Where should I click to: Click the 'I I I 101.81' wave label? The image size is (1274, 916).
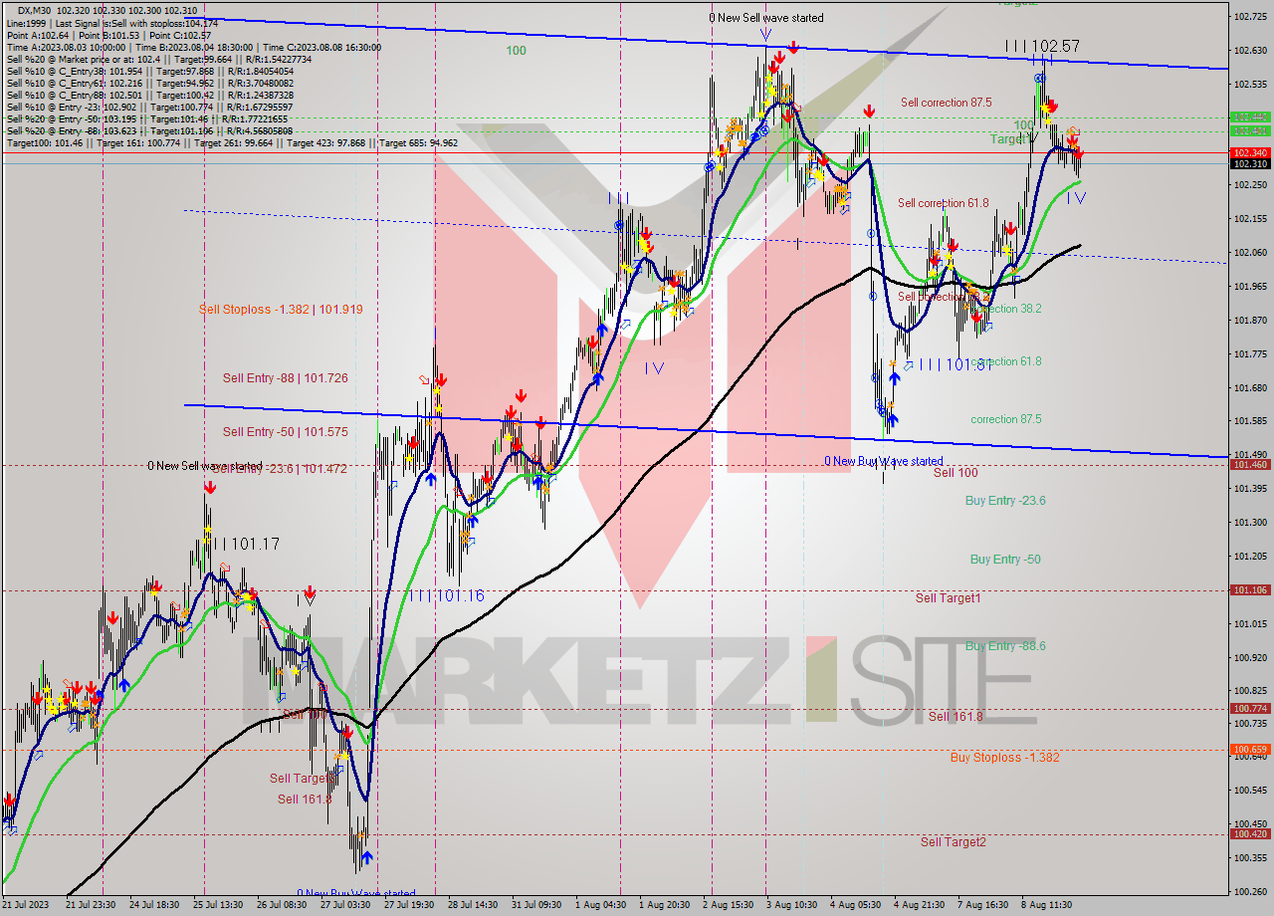tap(955, 364)
